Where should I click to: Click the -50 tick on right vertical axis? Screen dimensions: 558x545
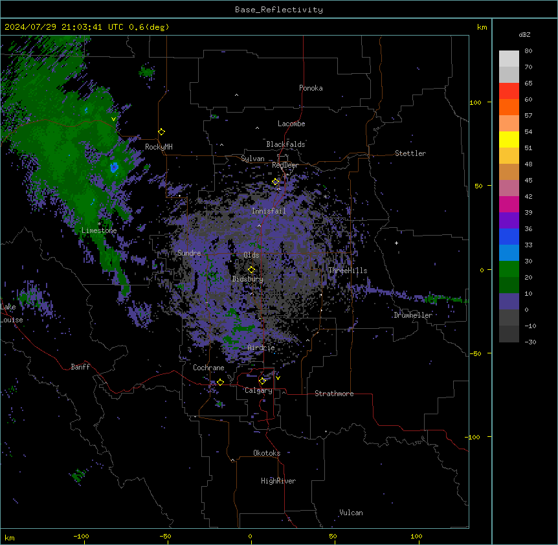coord(475,353)
